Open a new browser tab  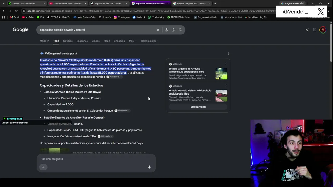point(215,4)
